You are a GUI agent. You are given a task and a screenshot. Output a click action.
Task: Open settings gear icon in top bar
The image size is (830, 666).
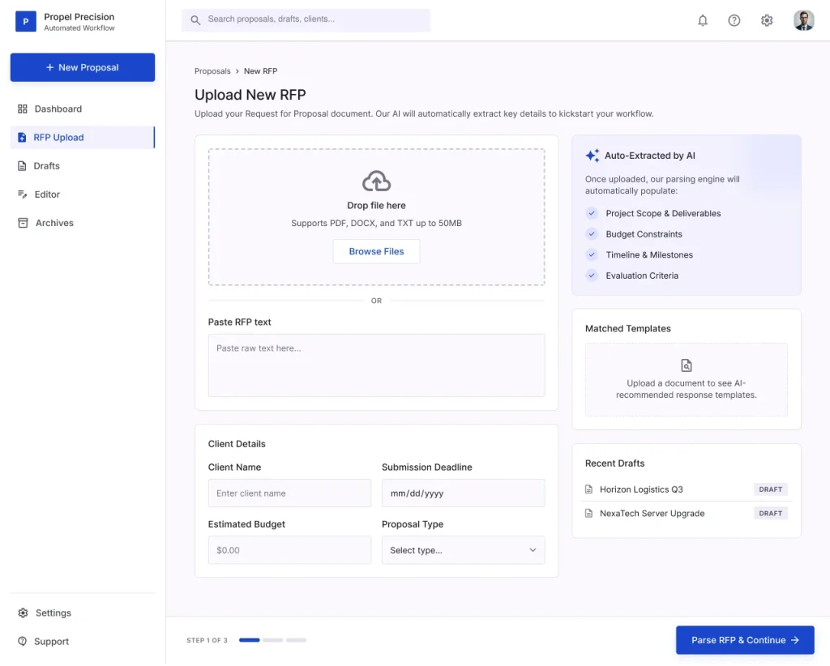click(767, 20)
